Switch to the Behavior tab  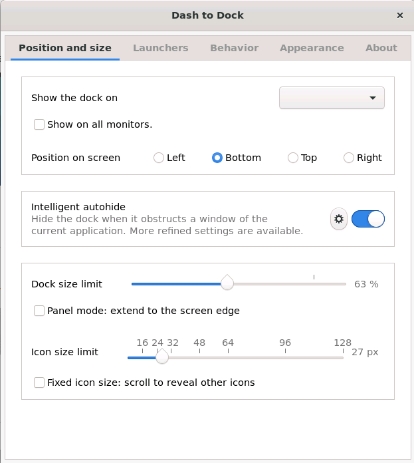(x=234, y=48)
